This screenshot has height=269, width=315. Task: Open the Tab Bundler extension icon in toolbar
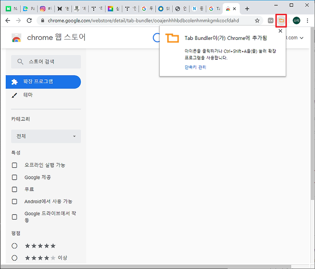tap(281, 21)
